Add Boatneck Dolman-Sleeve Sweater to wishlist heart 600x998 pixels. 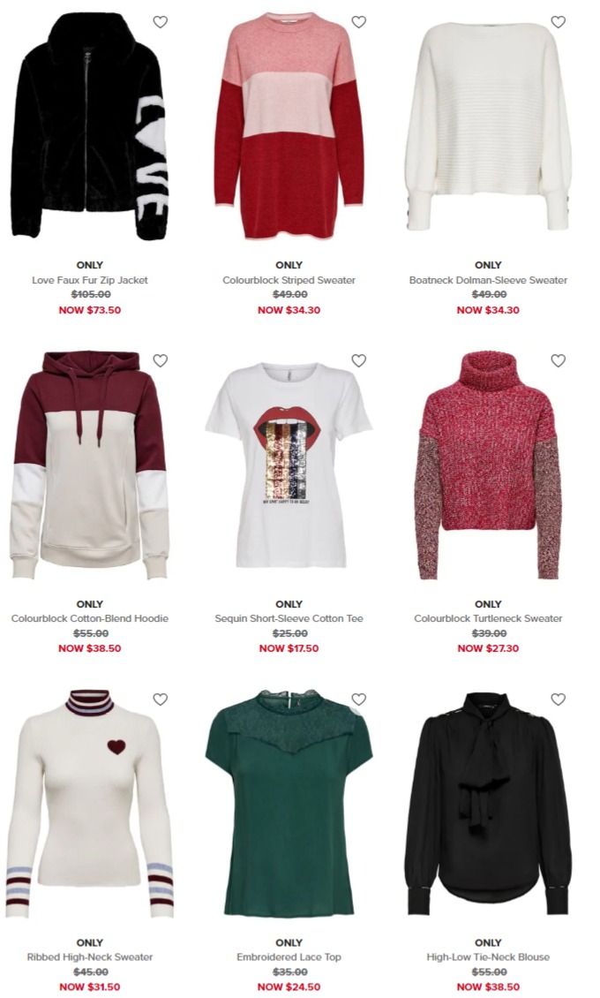[x=558, y=22]
